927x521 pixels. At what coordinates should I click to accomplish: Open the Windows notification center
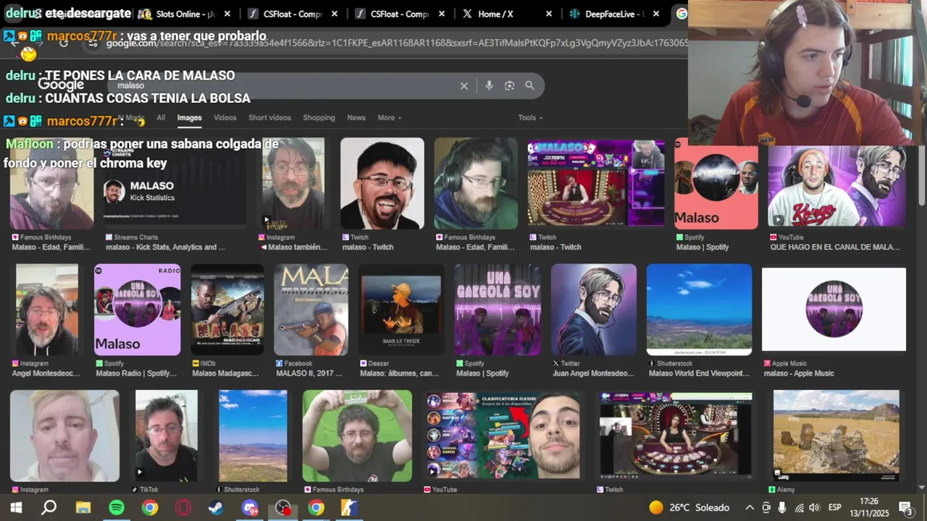(905, 508)
